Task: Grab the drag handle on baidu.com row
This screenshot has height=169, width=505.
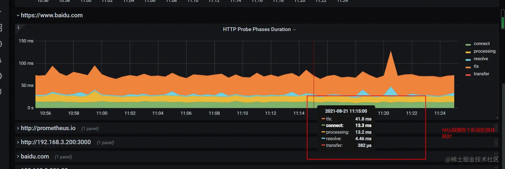Action: 496,156
